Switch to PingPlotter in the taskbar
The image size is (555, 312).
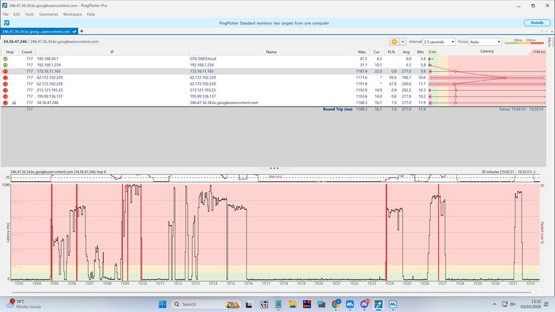click(378, 304)
